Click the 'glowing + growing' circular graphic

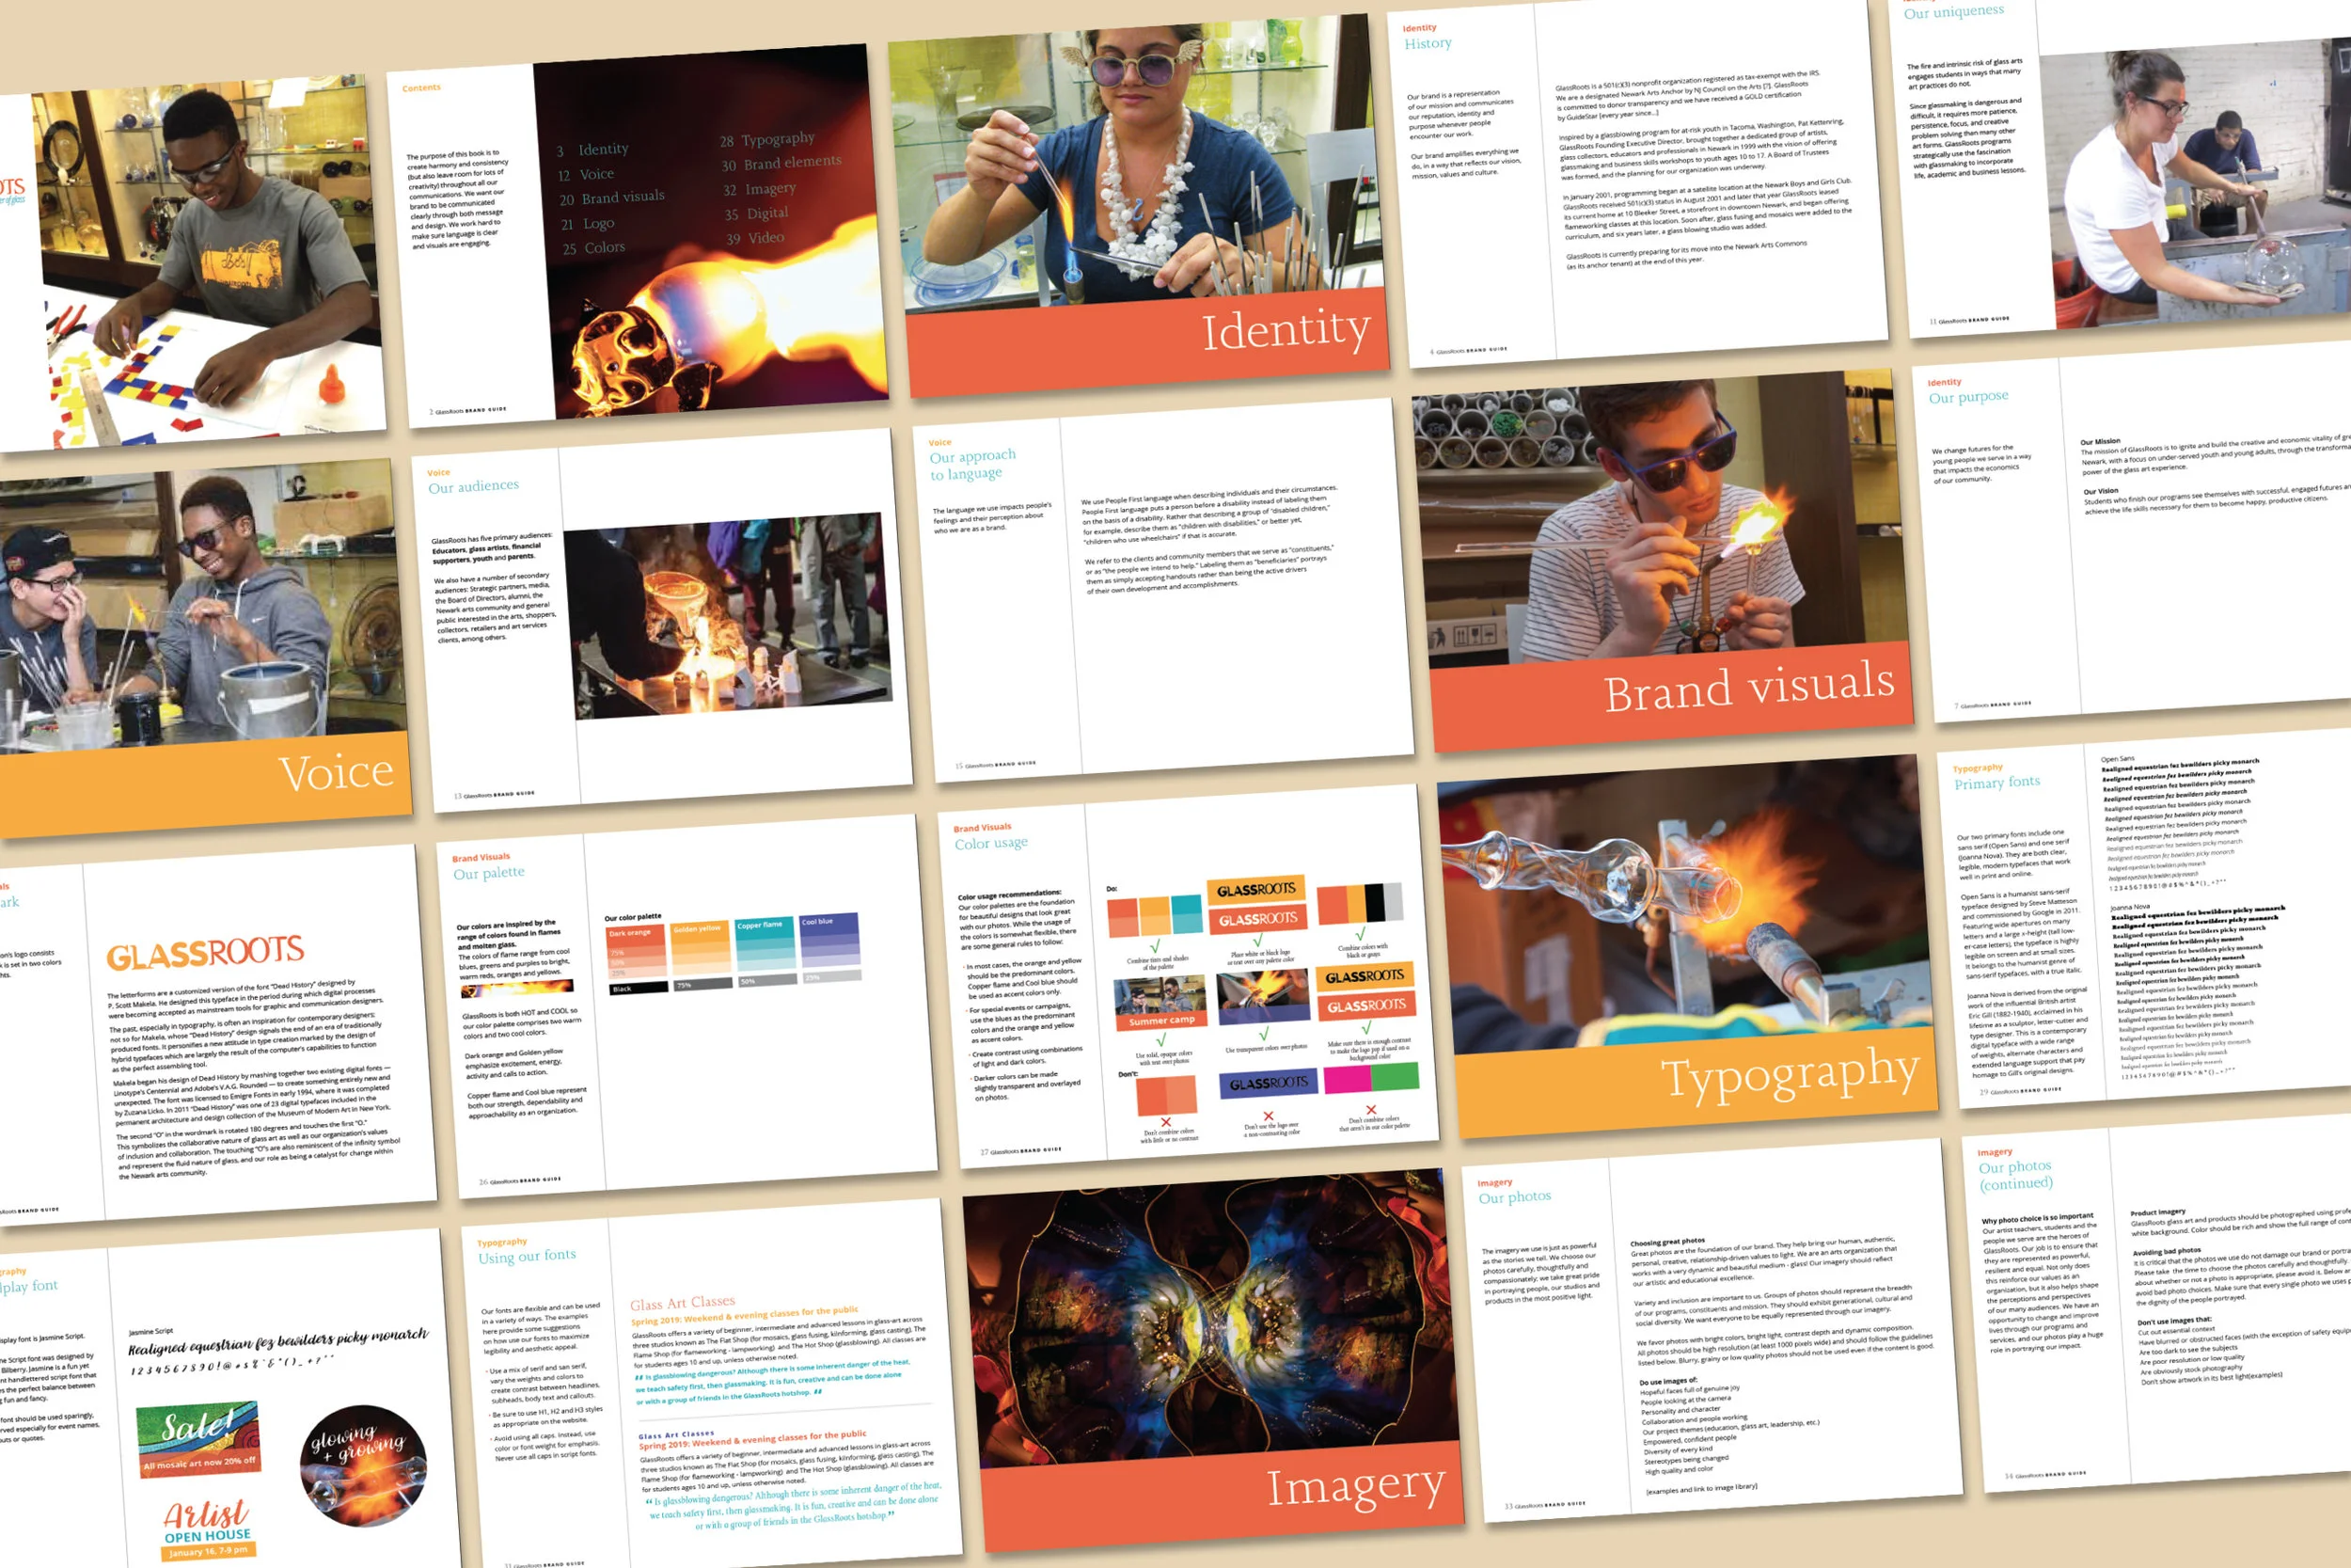pos(362,1465)
